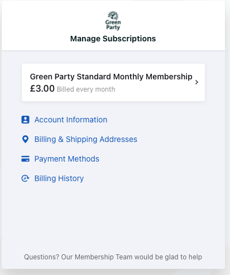Open the Green Party Standard Monthly Membership card
This screenshot has height=275, width=230.
point(113,82)
